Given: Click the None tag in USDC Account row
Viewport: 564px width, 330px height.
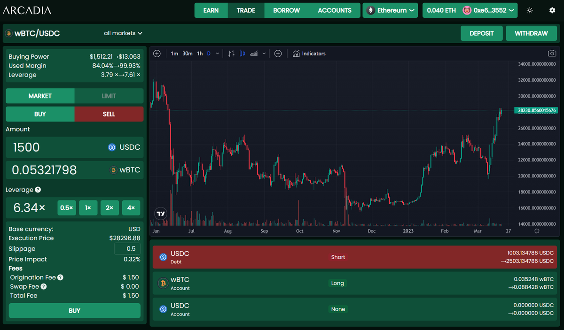Looking at the screenshot, I should coord(338,309).
